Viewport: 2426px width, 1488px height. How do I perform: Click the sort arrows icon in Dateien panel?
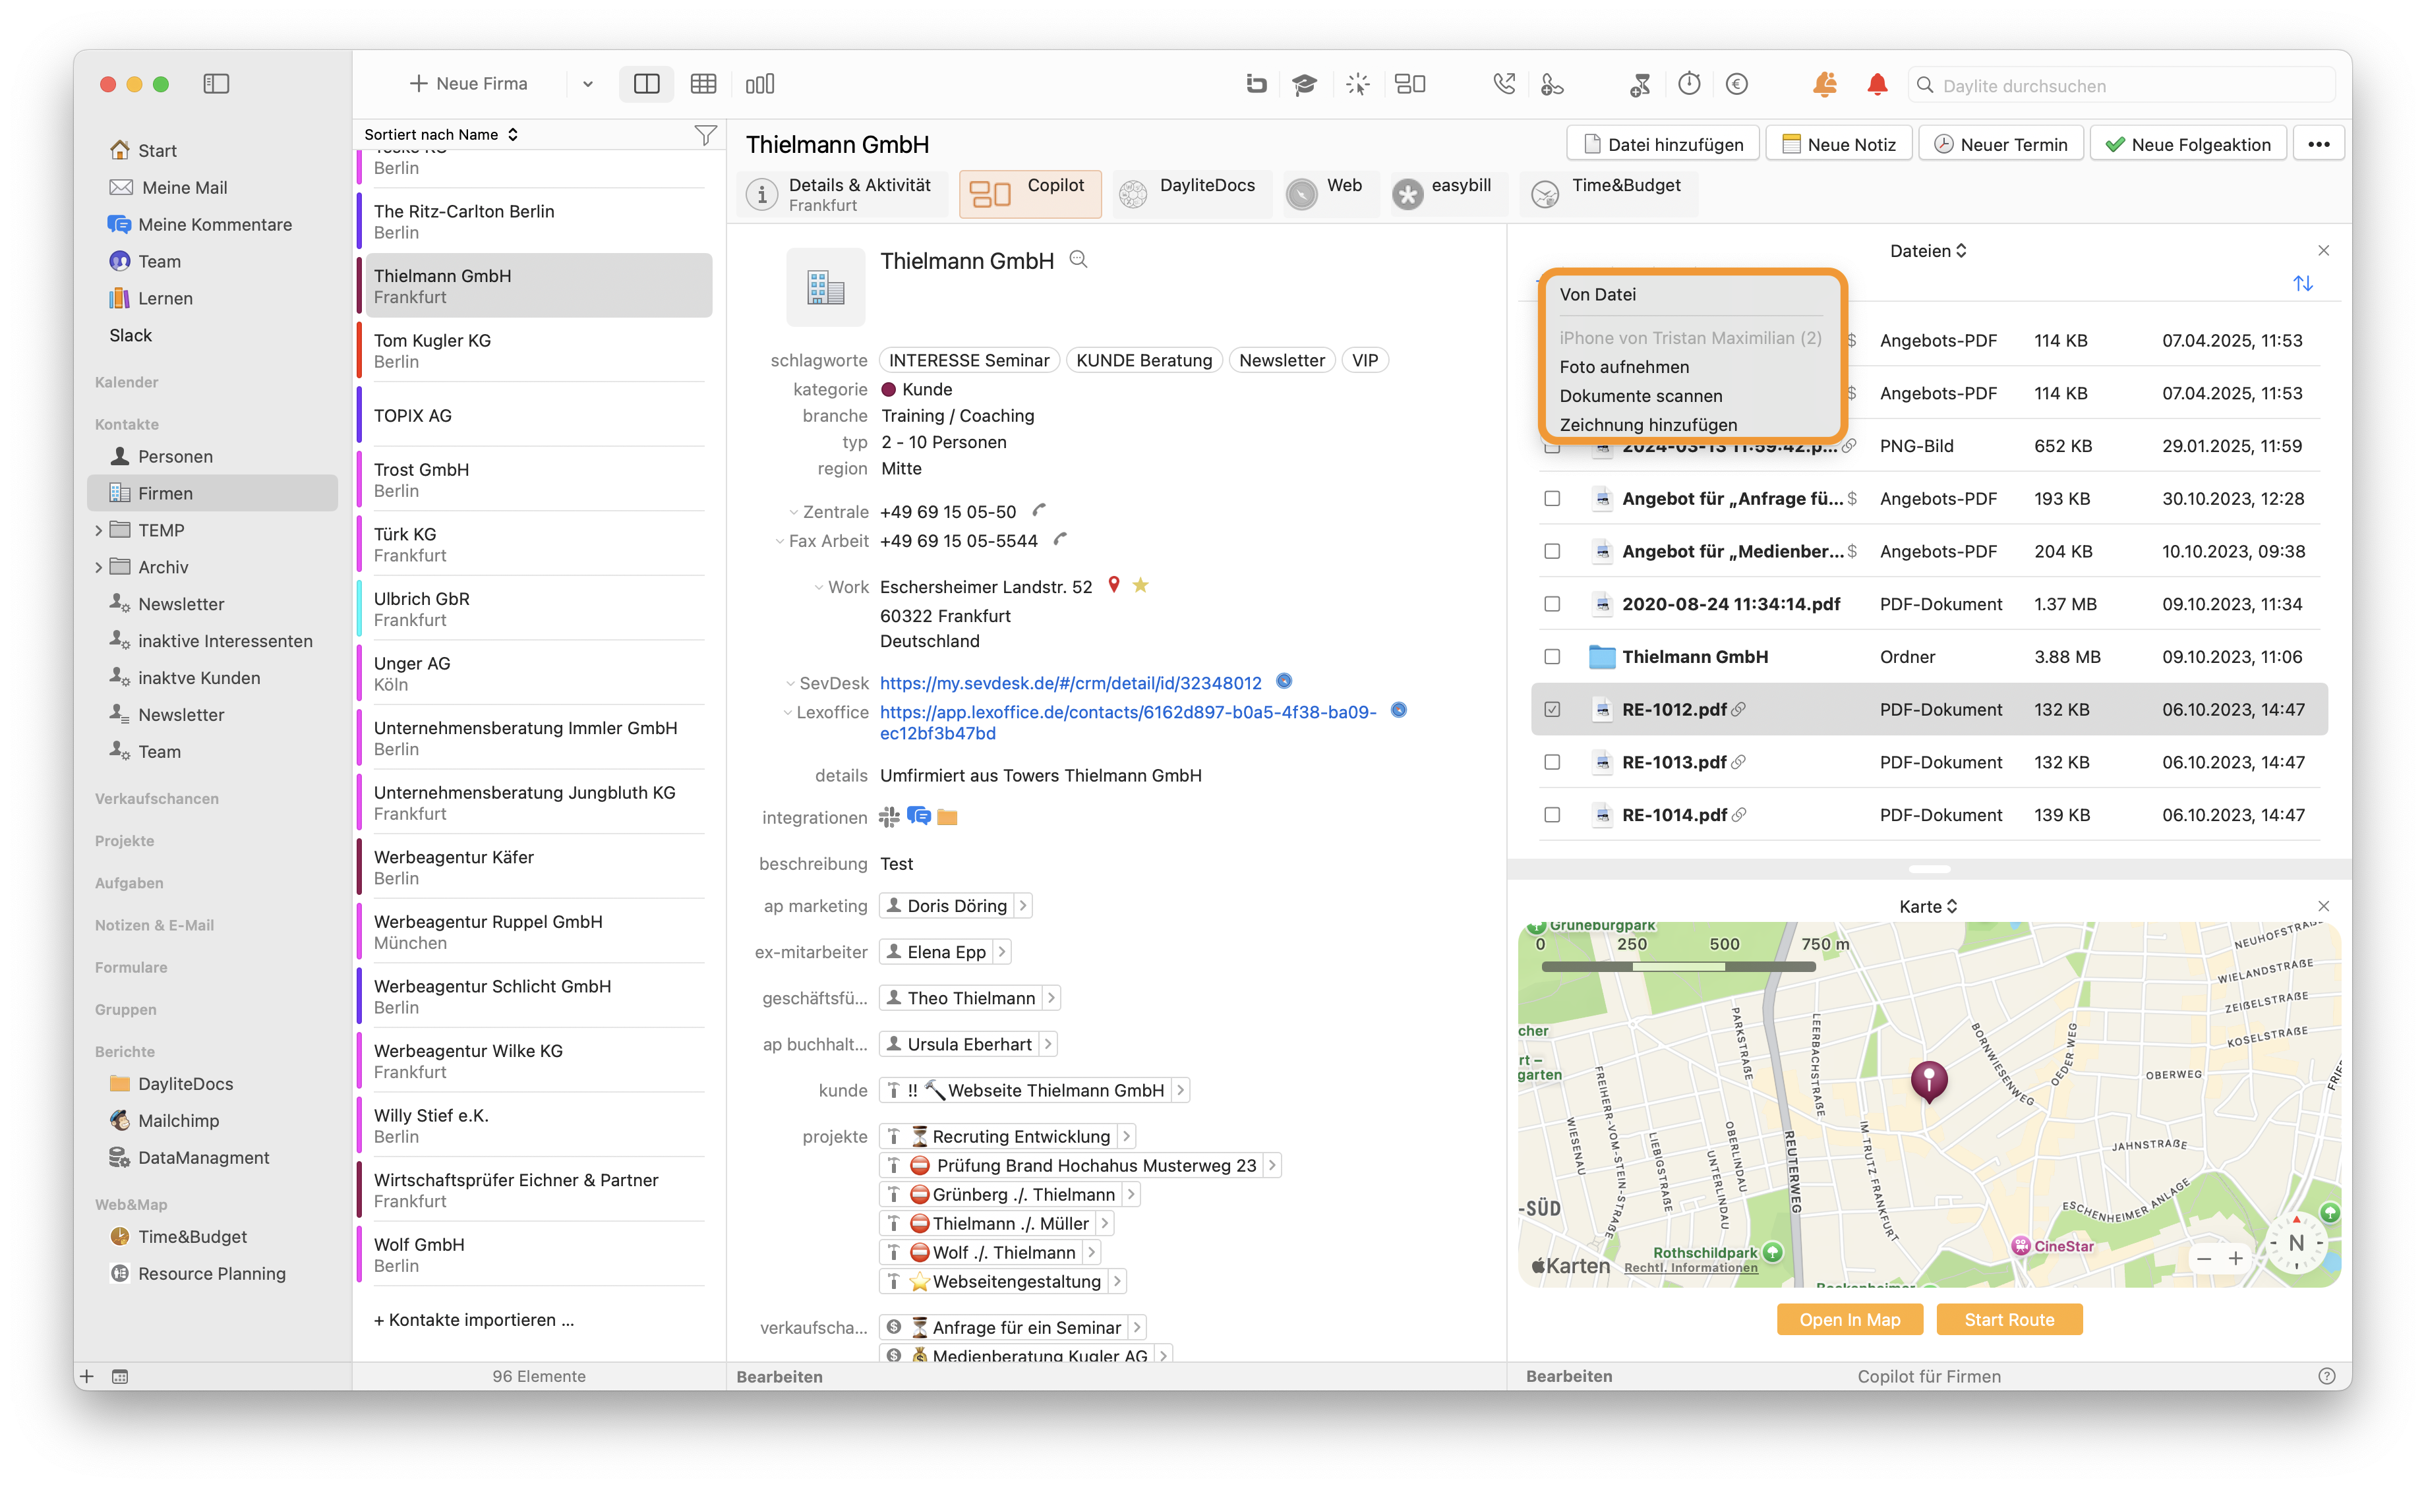coord(2303,283)
